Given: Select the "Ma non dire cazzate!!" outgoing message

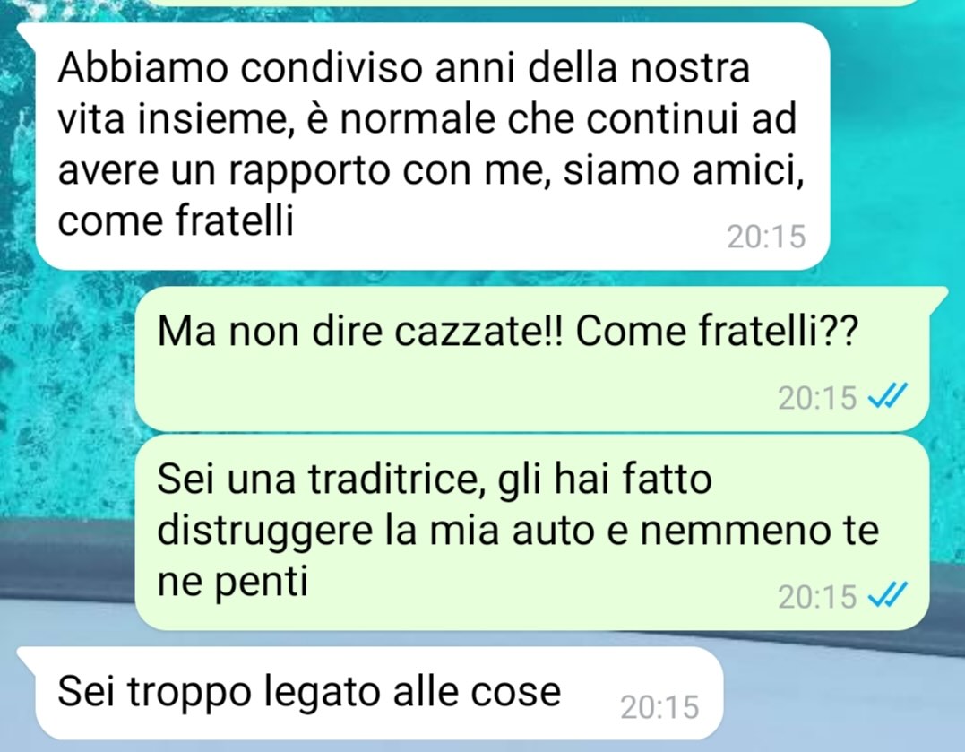Looking at the screenshot, I should pyautogui.click(x=531, y=359).
